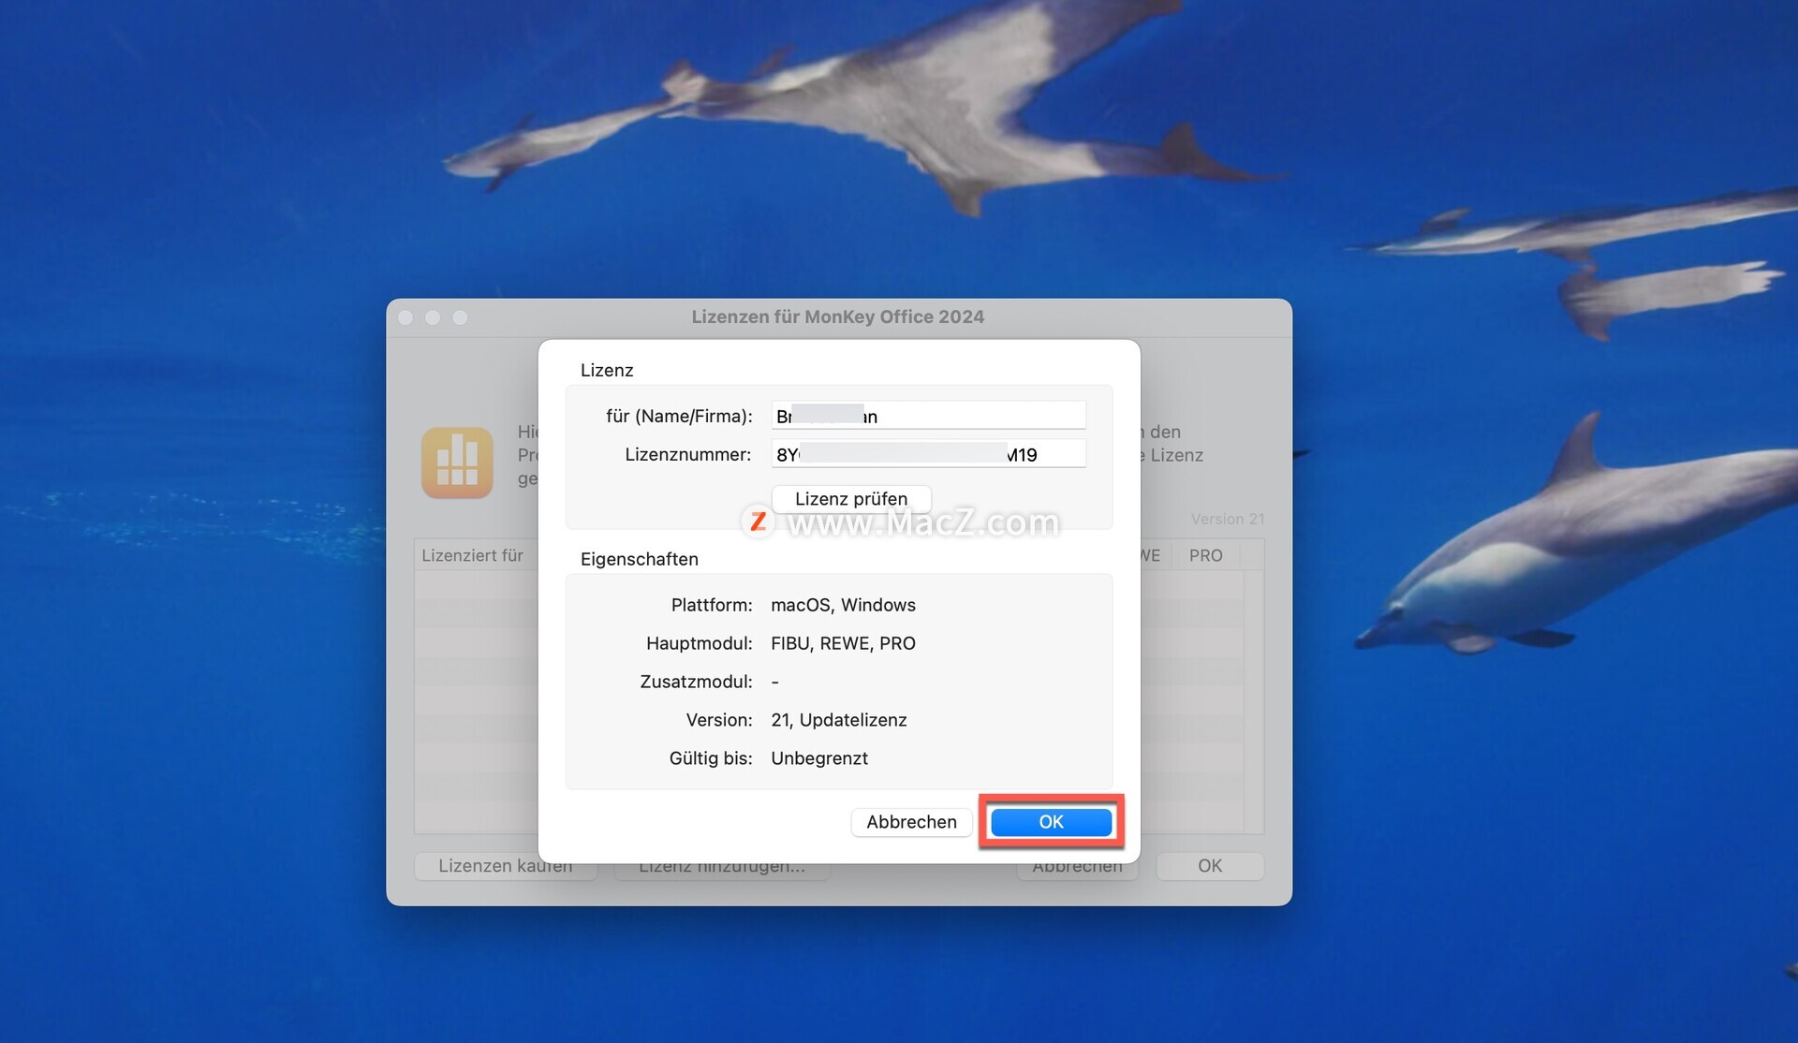Screen dimensions: 1798x1043
Task: Click window title Lizenzen für MonKey Office 2024
Action: pos(838,316)
